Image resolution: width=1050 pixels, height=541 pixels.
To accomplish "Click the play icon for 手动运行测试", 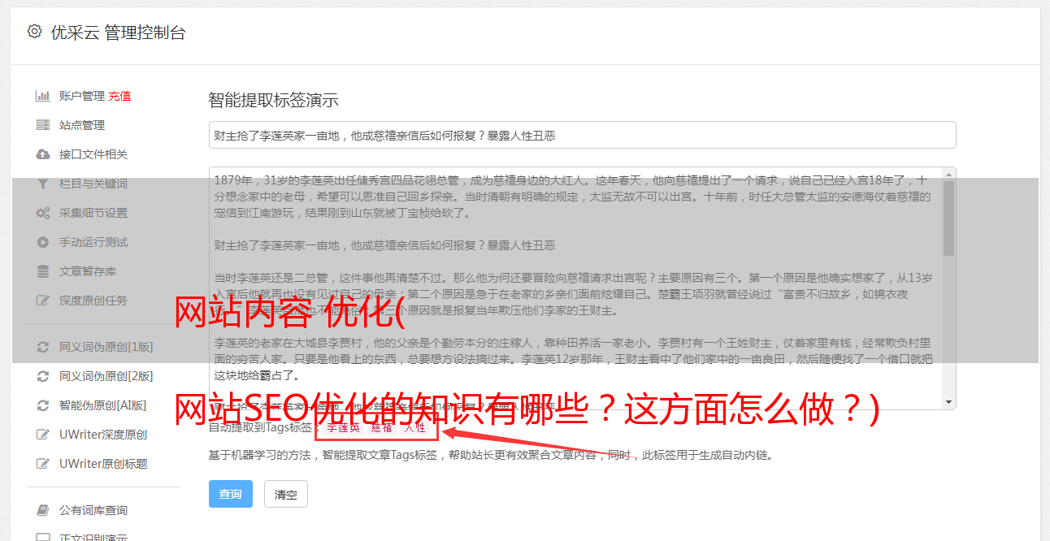I will [x=43, y=242].
